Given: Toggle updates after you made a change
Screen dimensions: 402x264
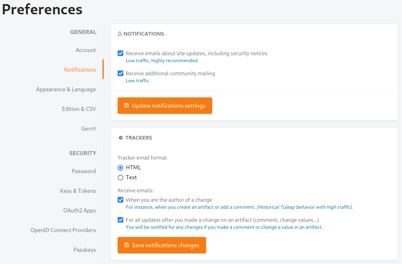Looking at the screenshot, I should tap(120, 220).
